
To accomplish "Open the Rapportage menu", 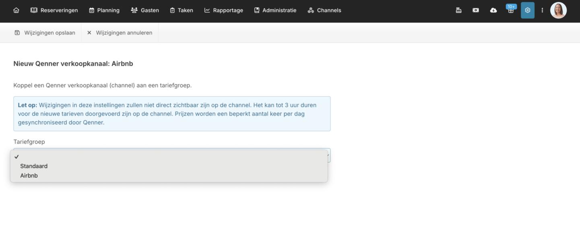I will point(224,10).
